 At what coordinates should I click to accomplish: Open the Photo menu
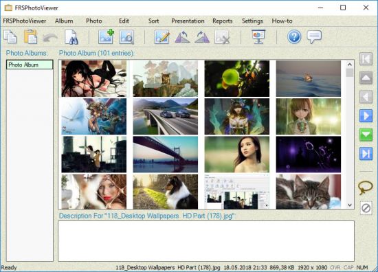(x=93, y=21)
